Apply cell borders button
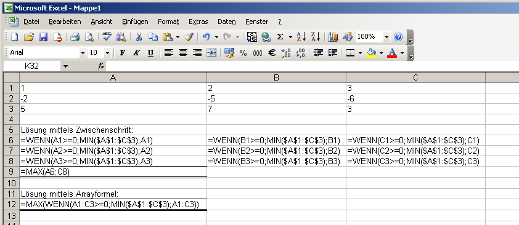 click(350, 53)
